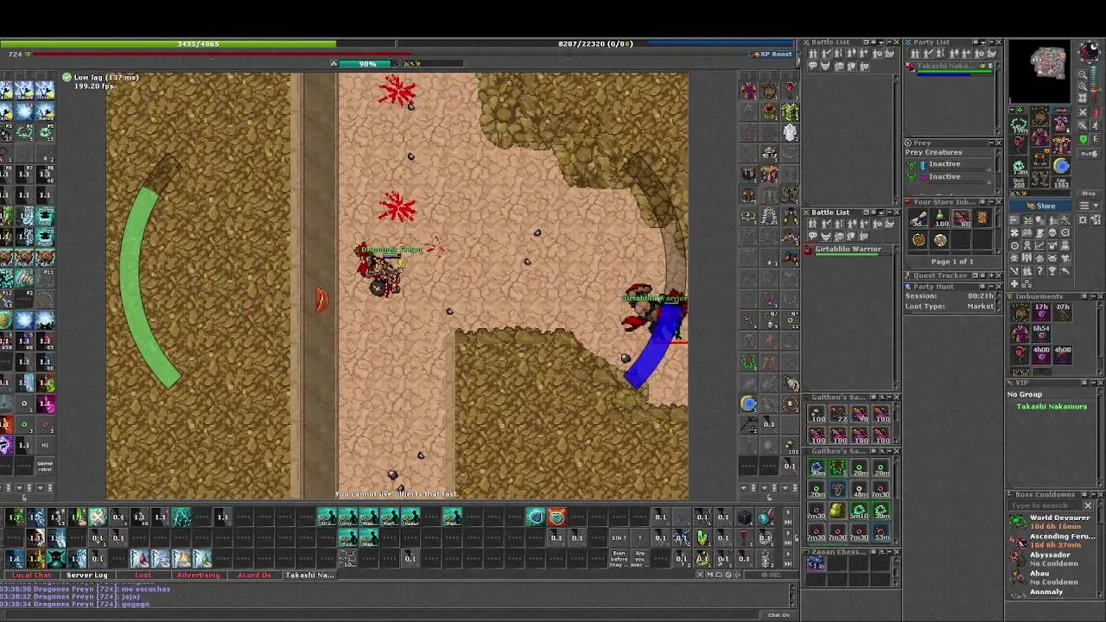Screen dimensions: 1106x622
Task: Focus the Boss Cooldowns search field
Action: tap(1046, 505)
